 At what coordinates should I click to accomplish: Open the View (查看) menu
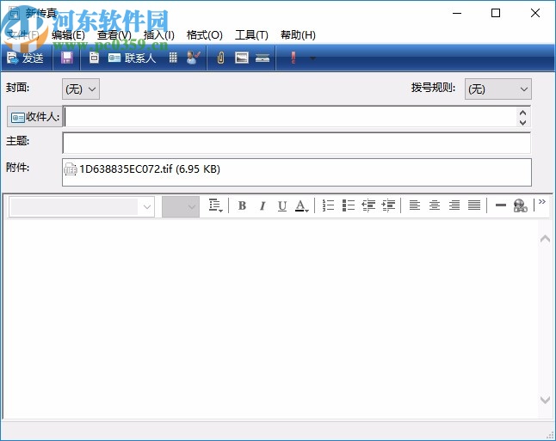(x=114, y=35)
